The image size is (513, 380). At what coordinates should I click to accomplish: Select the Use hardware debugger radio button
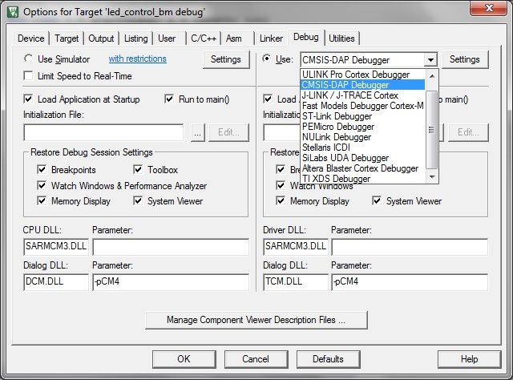[267, 59]
